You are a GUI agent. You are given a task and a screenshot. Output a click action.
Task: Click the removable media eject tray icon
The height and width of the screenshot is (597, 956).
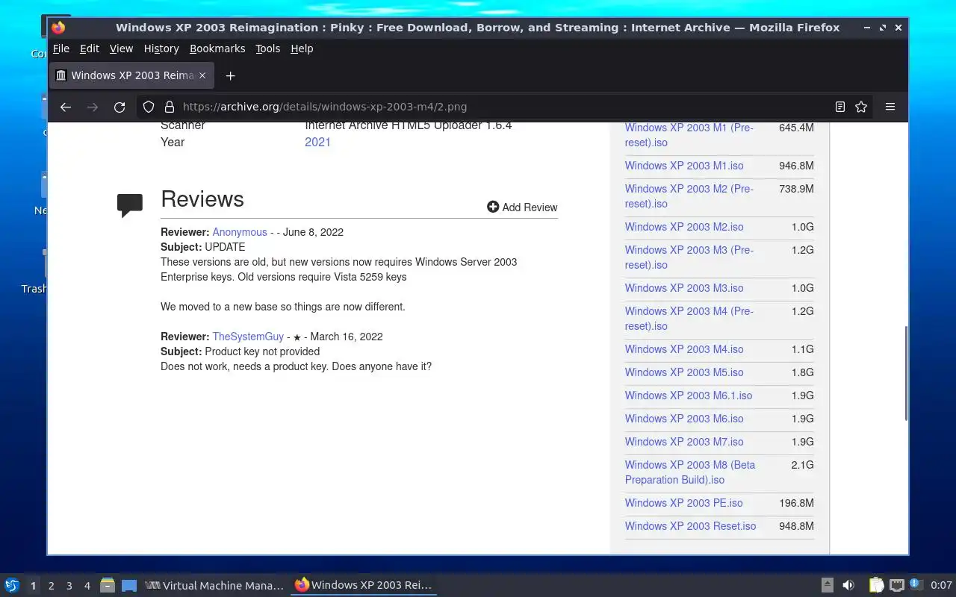click(828, 585)
